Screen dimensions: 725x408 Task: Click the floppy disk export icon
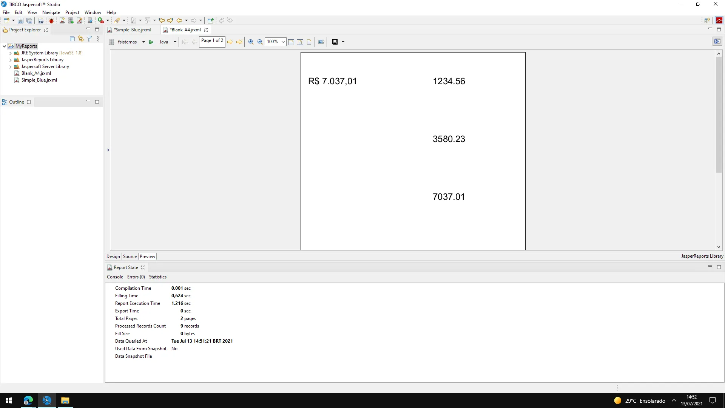[335, 42]
